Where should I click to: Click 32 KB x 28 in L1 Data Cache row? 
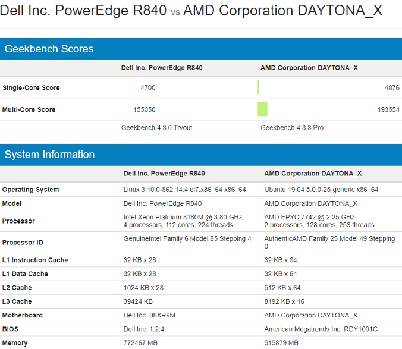coord(140,274)
